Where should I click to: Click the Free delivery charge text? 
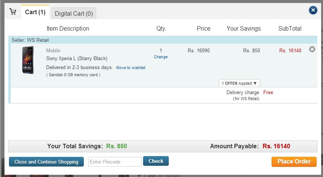coord(268,92)
